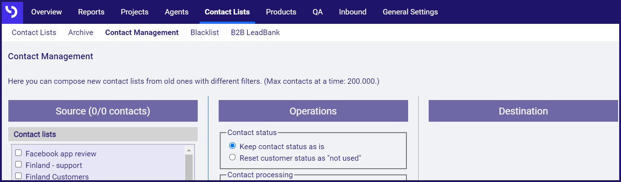Check the Finland - support list
The width and height of the screenshot is (621, 182).
18,164
